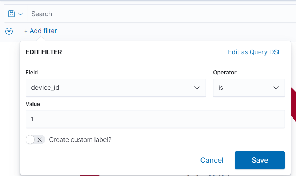This screenshot has width=296, height=176.
Task: Switch to Edit as Query DSL
Action: coord(254,52)
